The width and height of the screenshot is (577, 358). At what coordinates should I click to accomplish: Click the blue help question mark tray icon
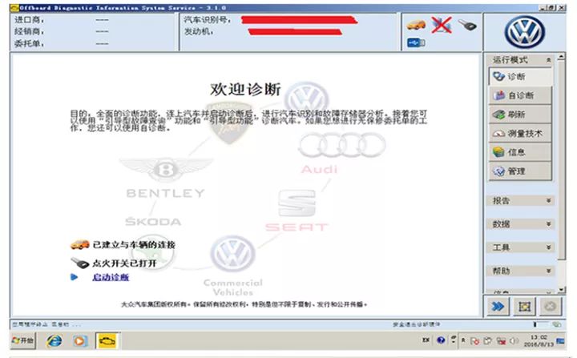[441, 340]
